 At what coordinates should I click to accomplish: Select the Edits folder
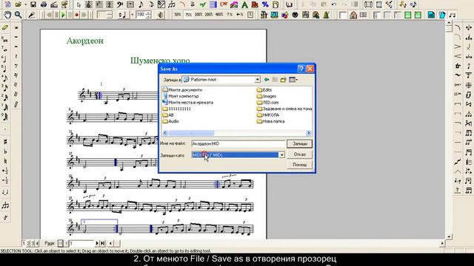(x=264, y=90)
